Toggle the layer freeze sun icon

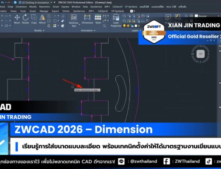[x=128, y=26]
